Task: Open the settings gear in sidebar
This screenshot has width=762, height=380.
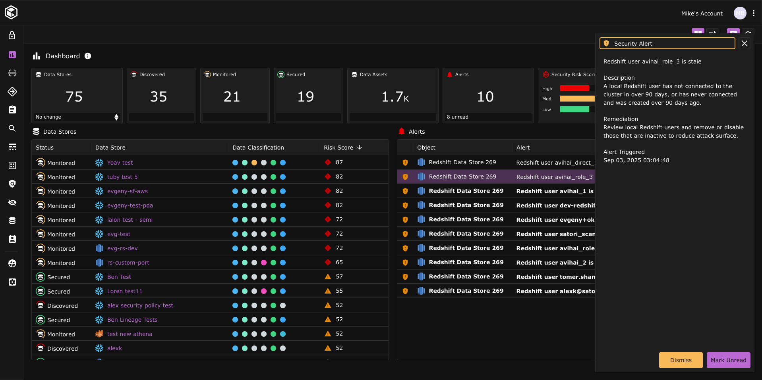Action: [x=12, y=282]
